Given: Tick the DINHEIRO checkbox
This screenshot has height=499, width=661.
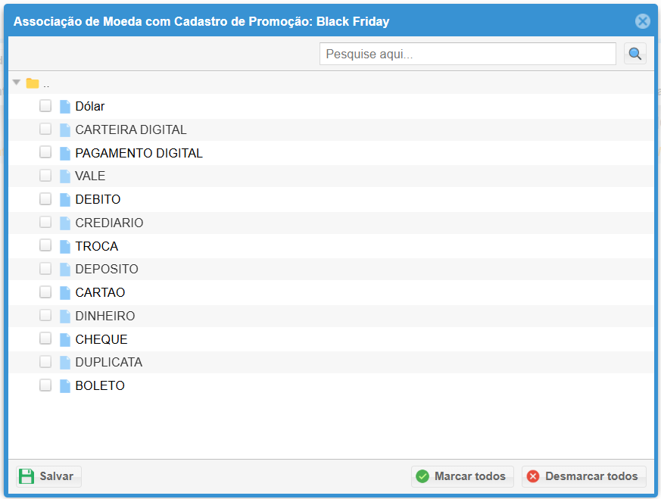Looking at the screenshot, I should [45, 315].
